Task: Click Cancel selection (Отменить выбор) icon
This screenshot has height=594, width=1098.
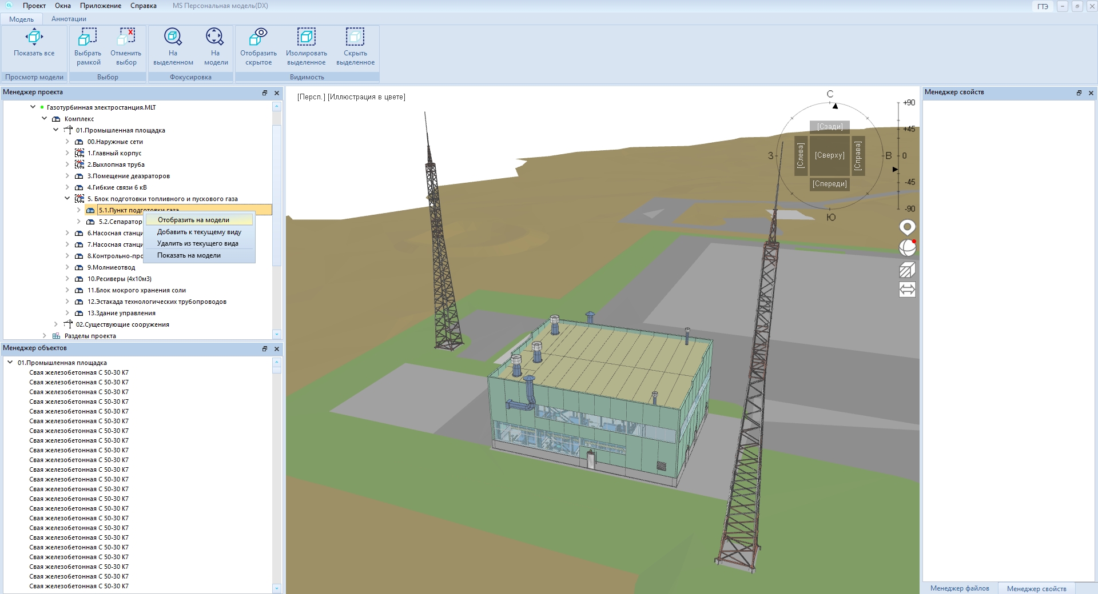Action: tap(126, 38)
